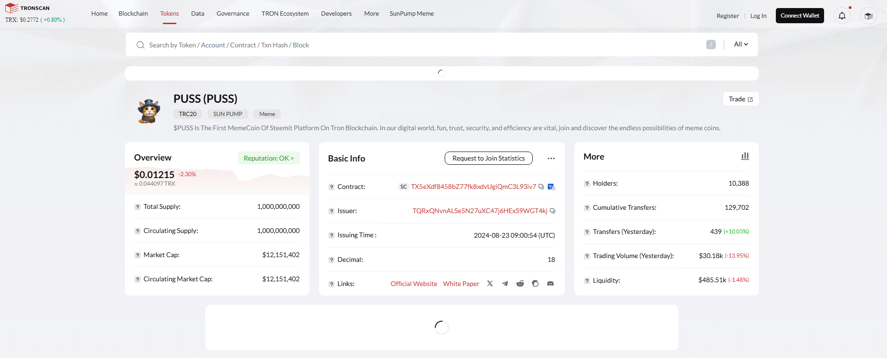Image resolution: width=887 pixels, height=358 pixels.
Task: Click the help icon beside Circulating Market Cap
Action: [138, 279]
